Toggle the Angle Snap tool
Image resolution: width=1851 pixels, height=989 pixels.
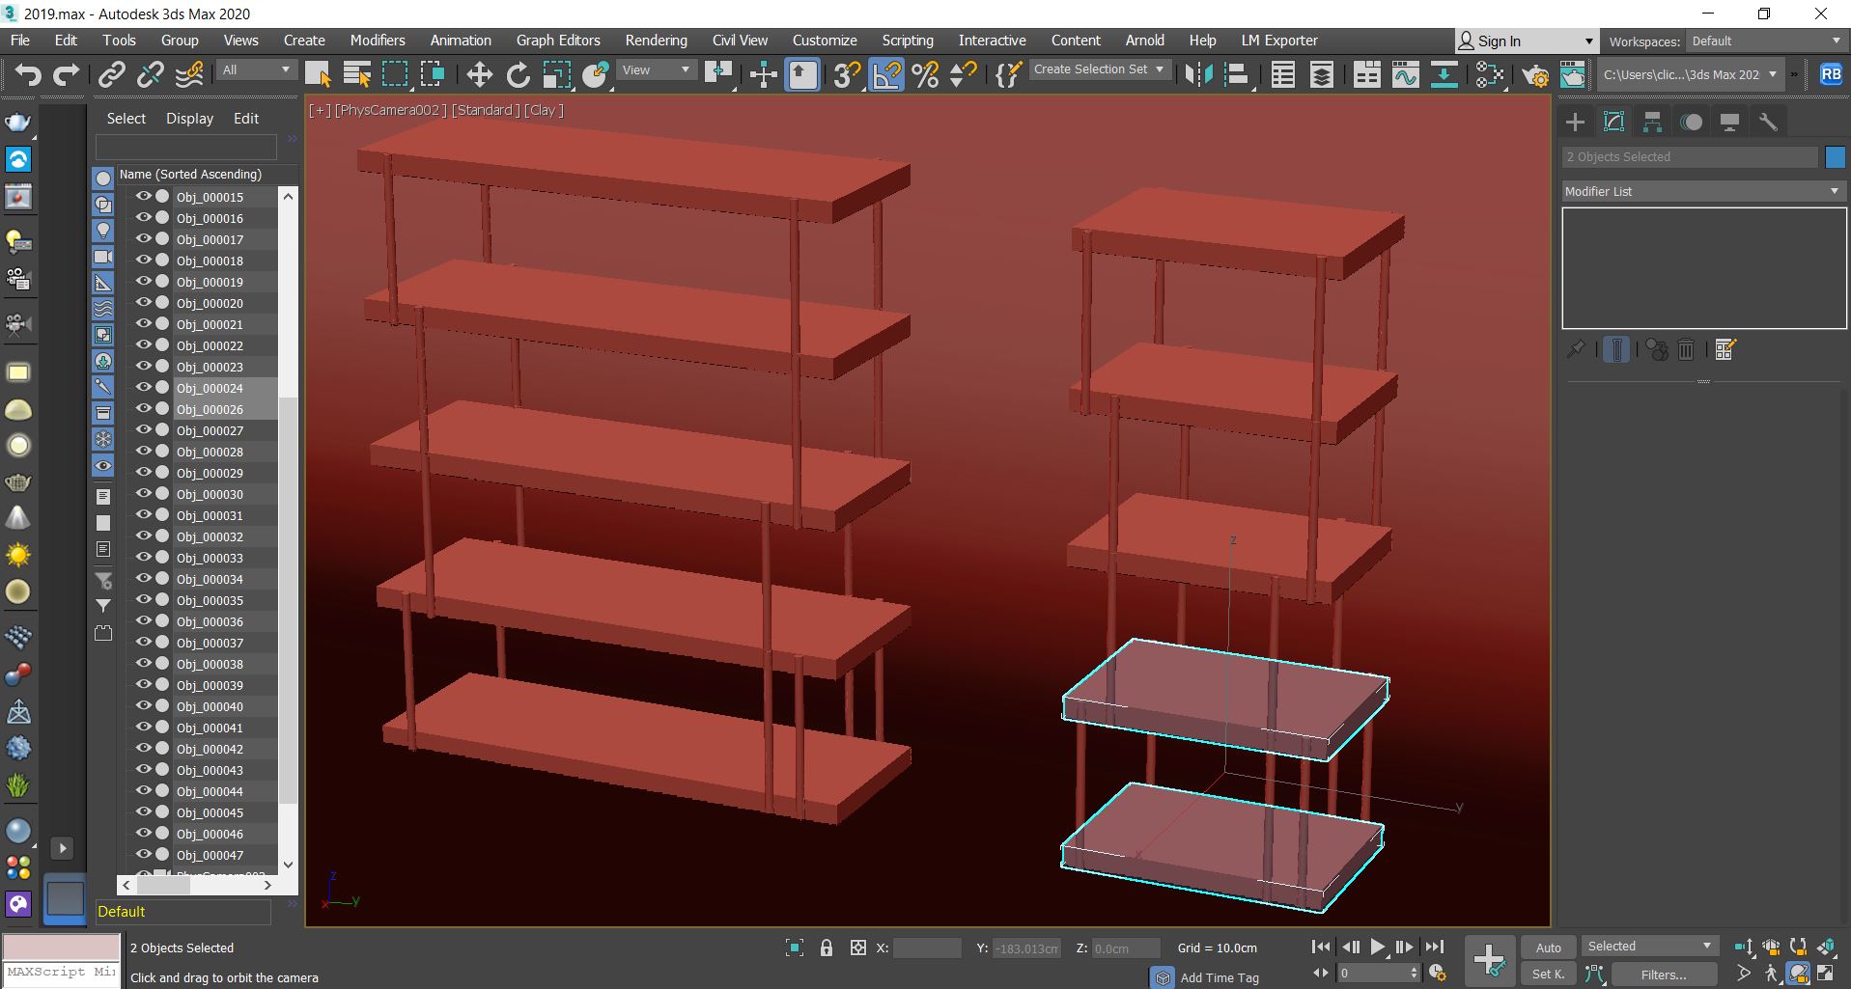886,74
